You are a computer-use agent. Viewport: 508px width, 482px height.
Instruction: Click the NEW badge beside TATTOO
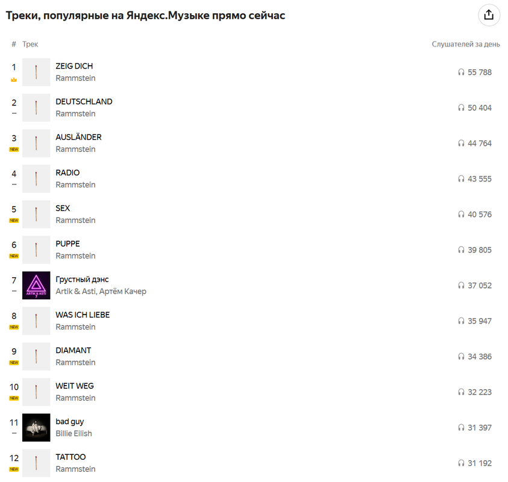coord(14,469)
